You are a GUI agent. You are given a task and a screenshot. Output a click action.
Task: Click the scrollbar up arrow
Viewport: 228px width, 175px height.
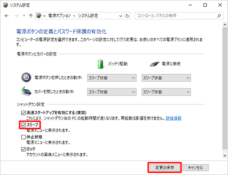225,25
